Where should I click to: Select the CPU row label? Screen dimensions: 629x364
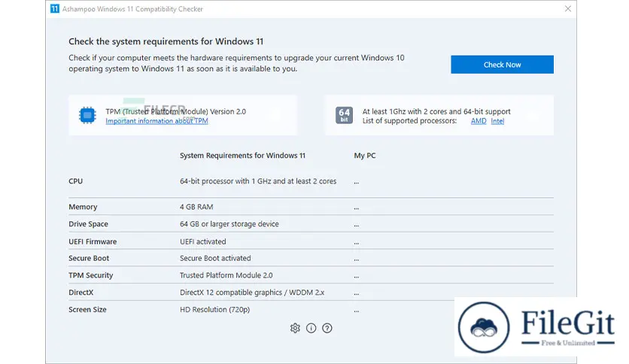pos(75,181)
